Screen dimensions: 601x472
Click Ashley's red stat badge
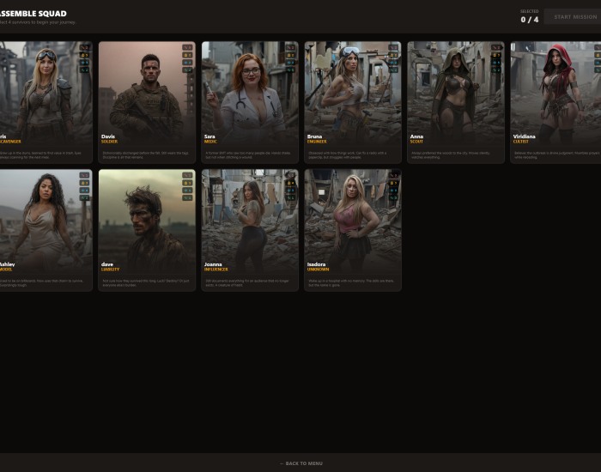84,175
